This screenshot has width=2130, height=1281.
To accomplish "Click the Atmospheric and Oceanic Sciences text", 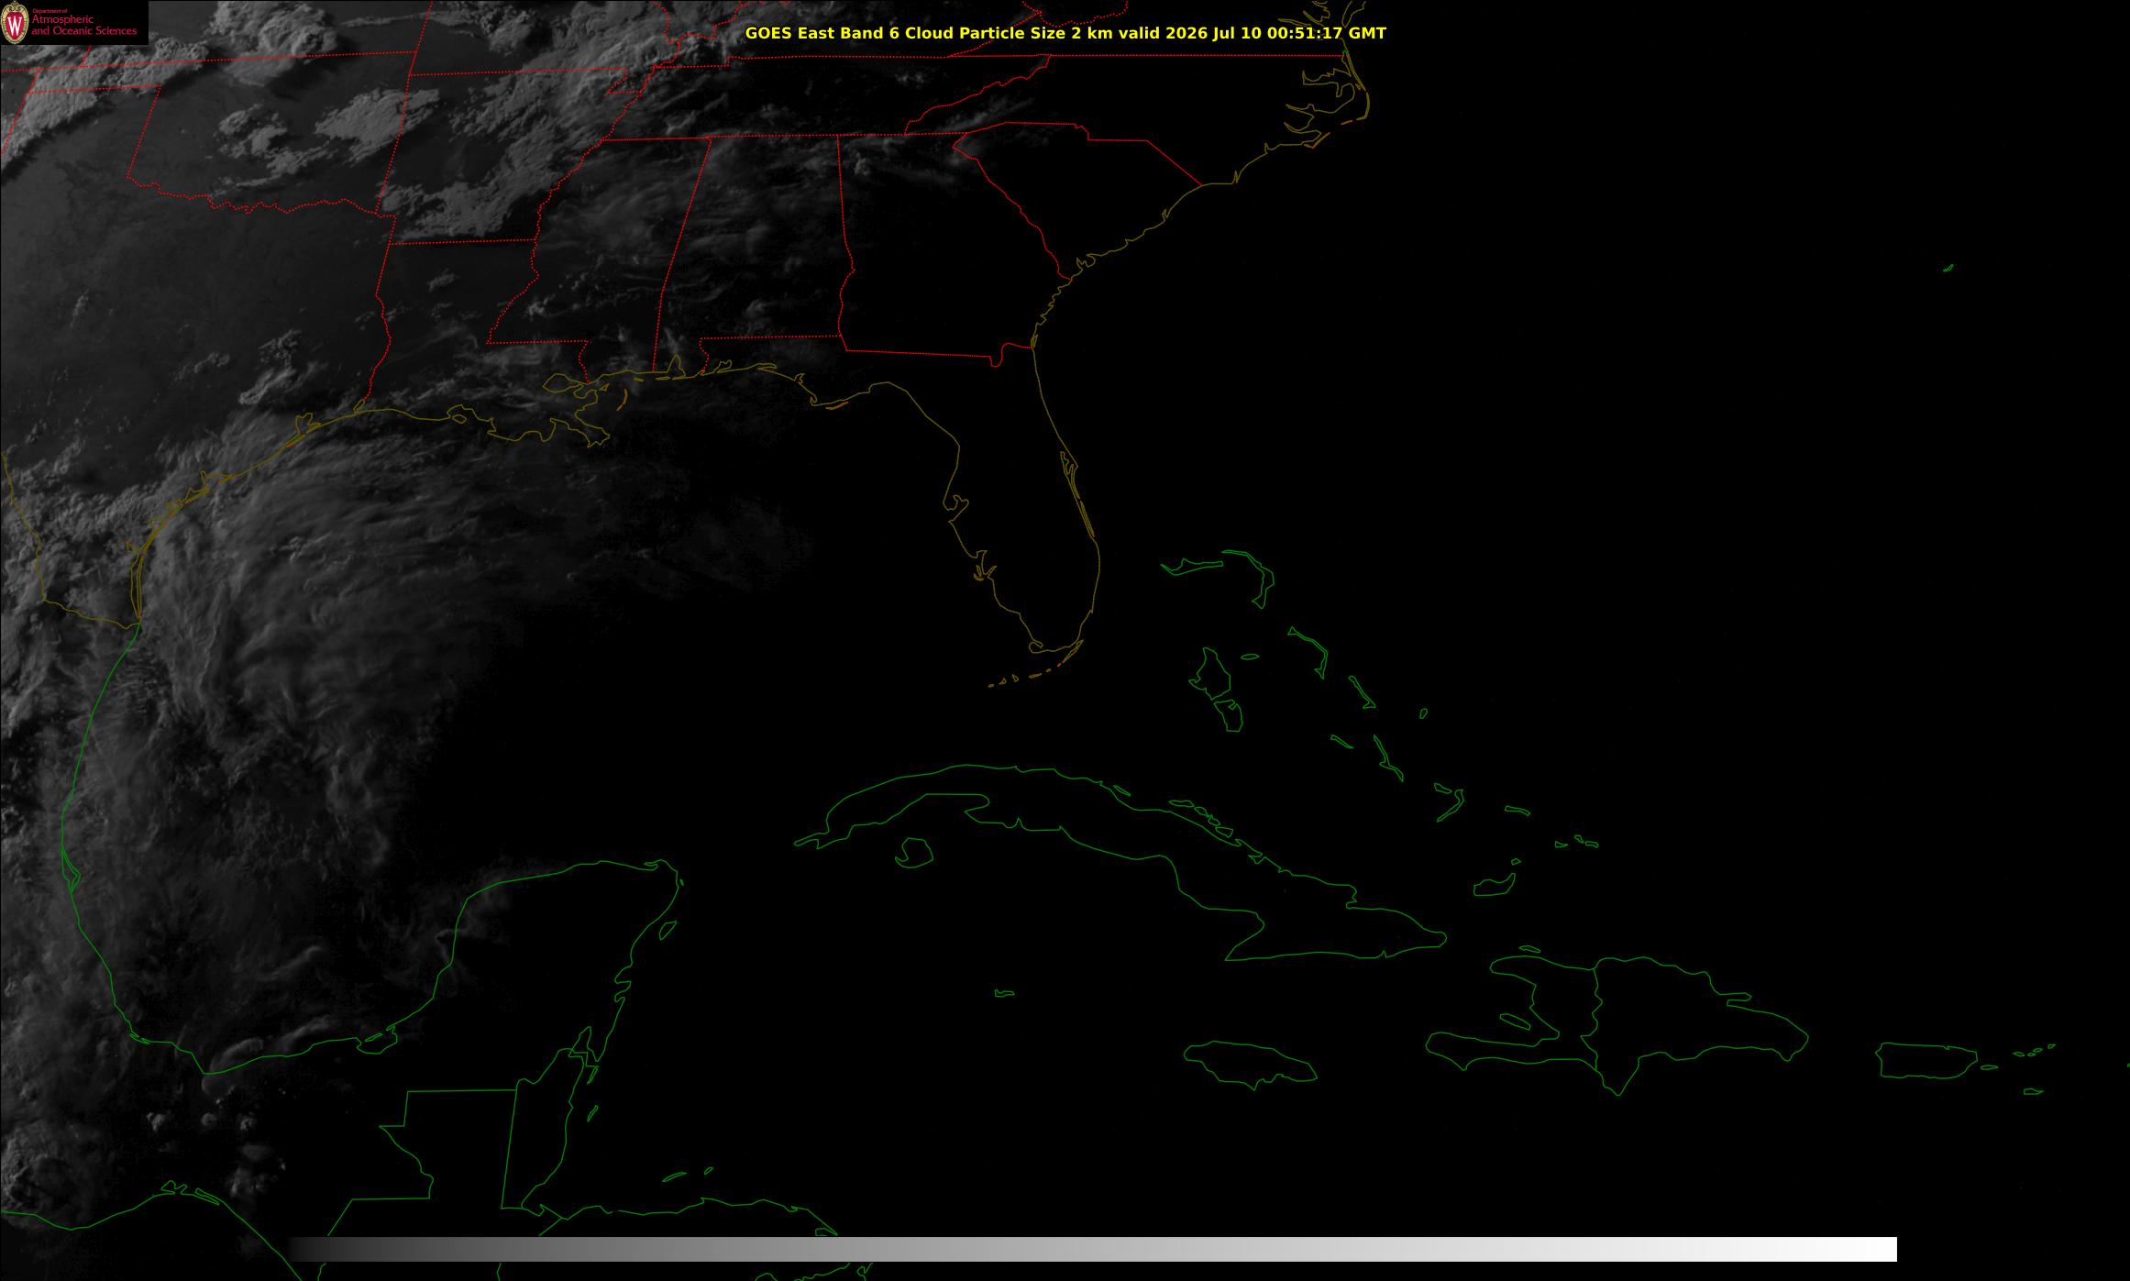I will [84, 26].
